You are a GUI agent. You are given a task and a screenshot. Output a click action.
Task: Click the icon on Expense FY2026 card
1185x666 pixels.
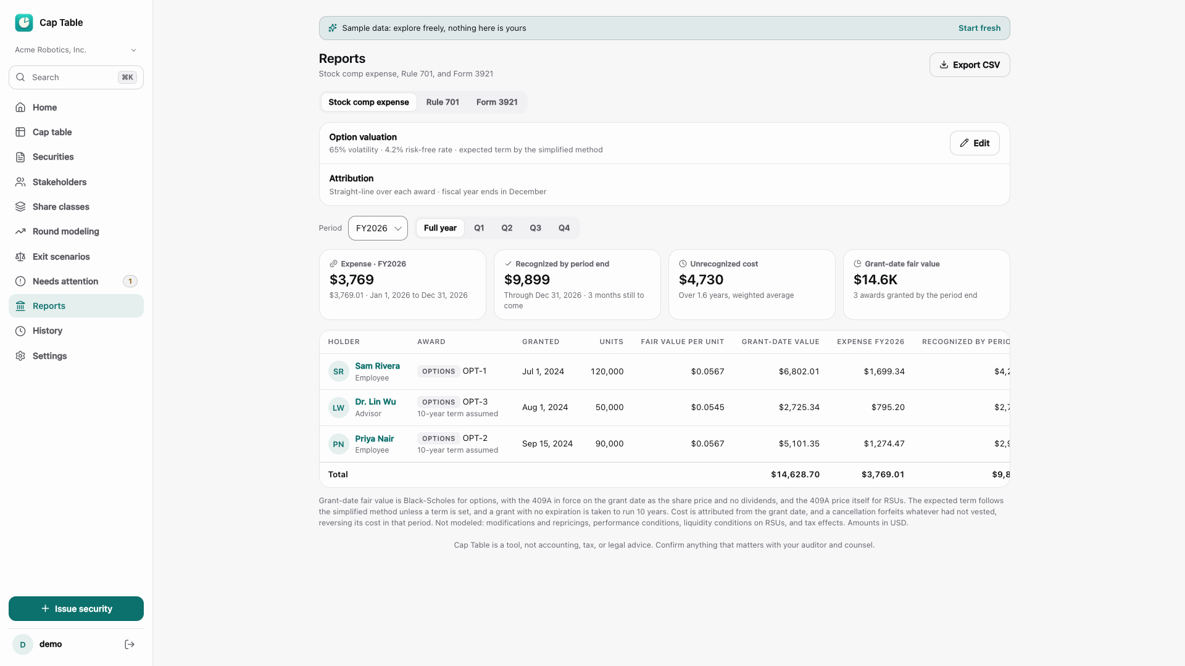pos(333,264)
